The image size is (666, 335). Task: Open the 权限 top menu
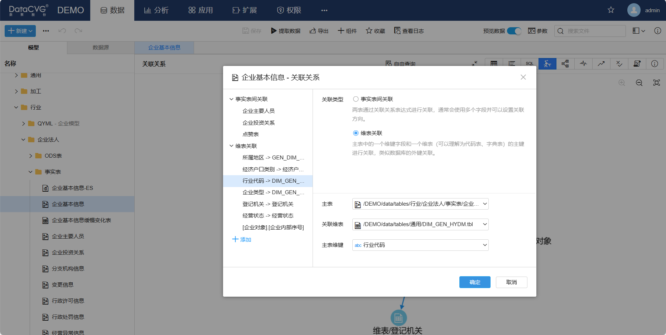(x=289, y=10)
